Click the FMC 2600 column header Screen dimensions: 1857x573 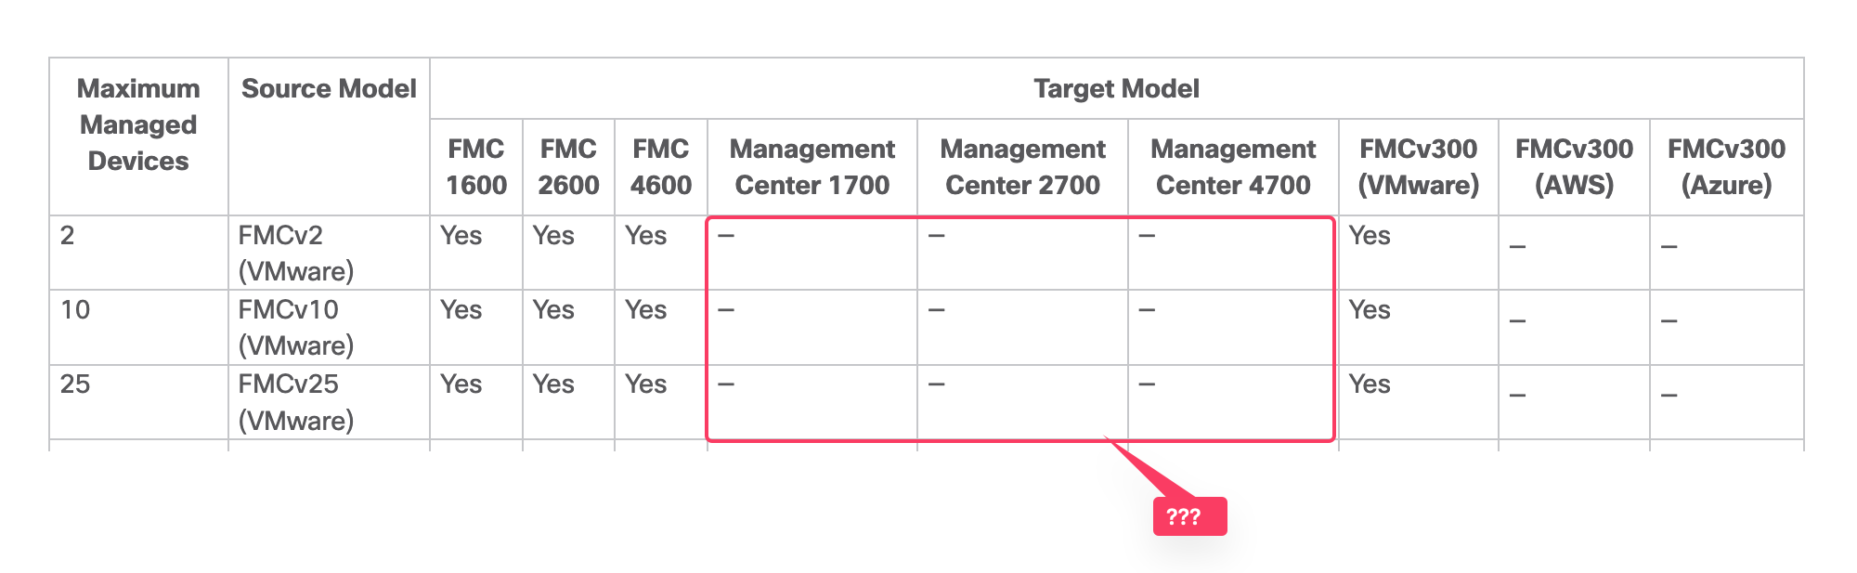pyautogui.click(x=568, y=167)
